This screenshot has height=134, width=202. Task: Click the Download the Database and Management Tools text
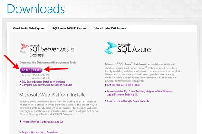tap(48, 62)
